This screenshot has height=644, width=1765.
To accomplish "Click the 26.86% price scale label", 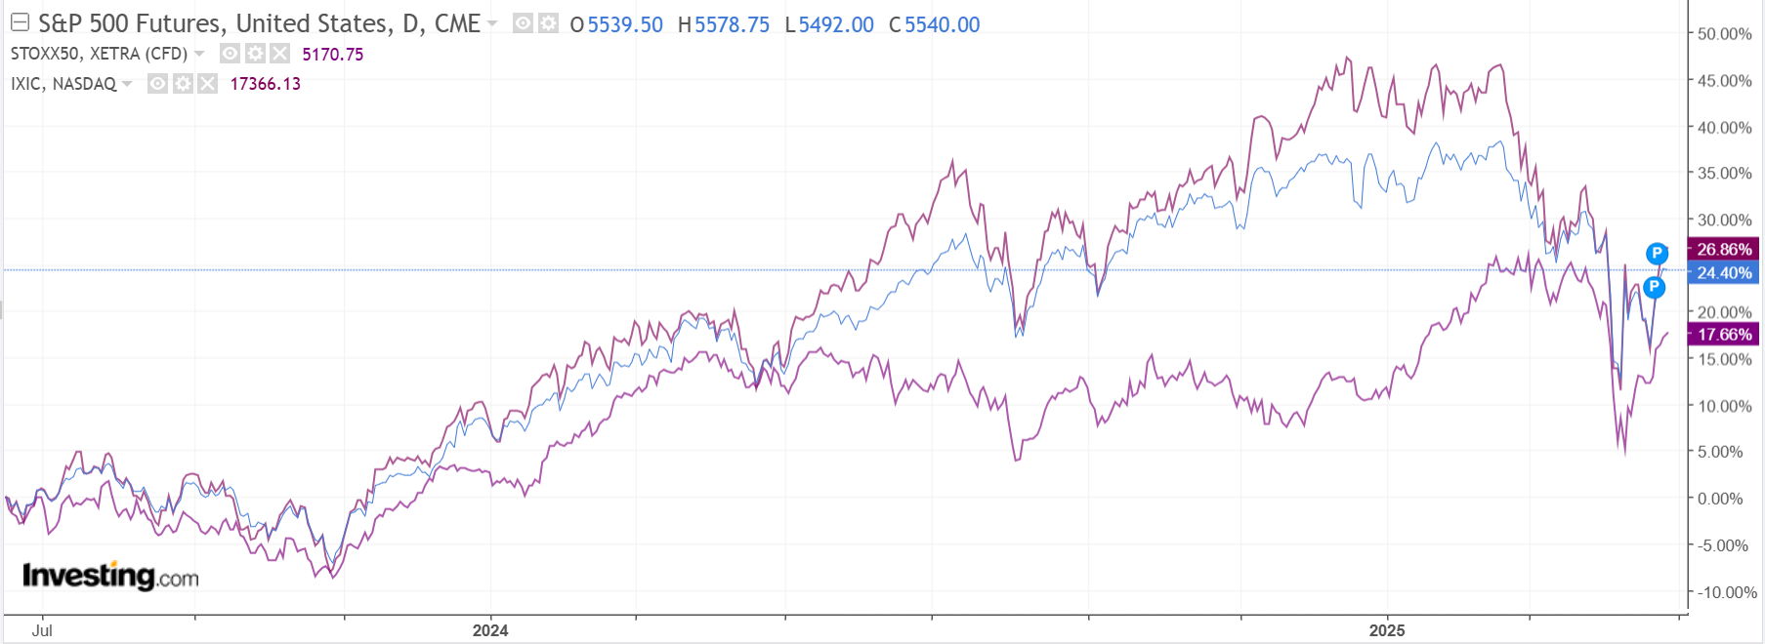I will click(x=1724, y=250).
